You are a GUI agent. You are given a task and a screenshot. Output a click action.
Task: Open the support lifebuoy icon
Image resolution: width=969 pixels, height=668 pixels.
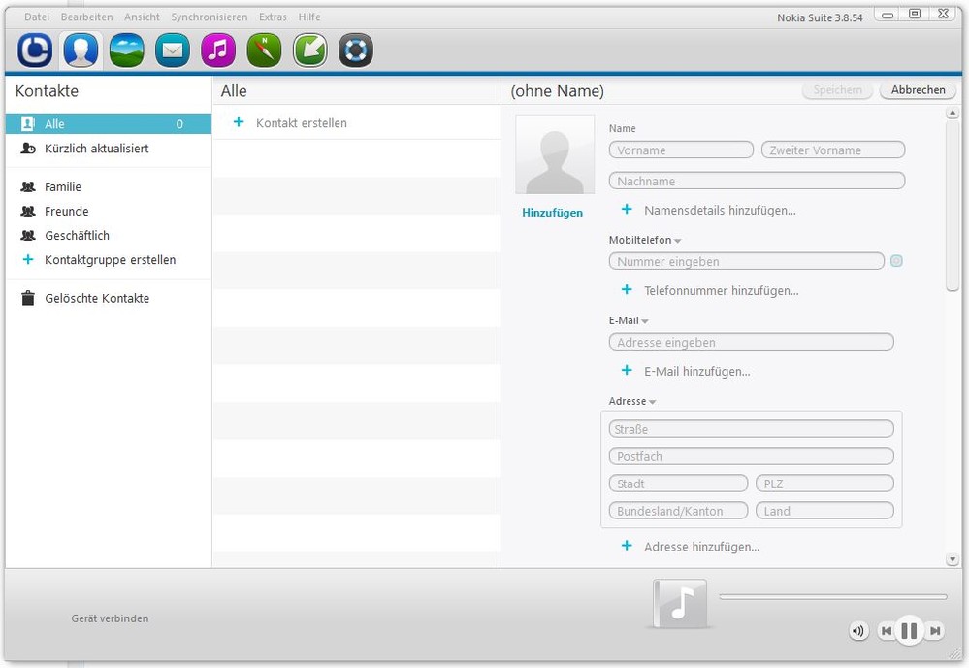point(356,50)
